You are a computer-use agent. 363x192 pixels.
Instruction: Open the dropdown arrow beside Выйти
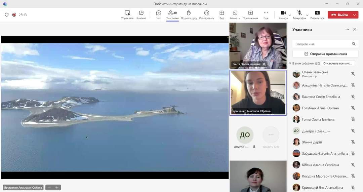(355, 15)
